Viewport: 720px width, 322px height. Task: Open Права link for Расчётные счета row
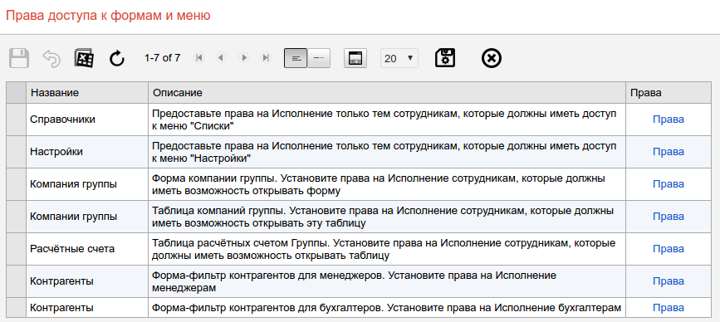(x=669, y=249)
